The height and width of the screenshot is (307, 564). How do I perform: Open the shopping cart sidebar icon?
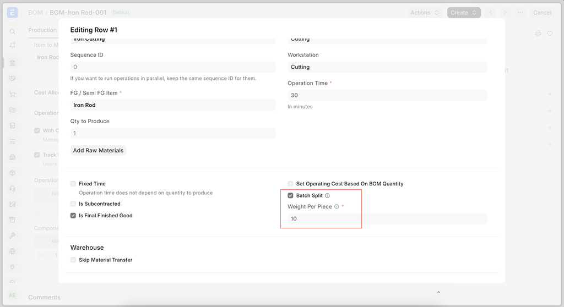[x=12, y=95]
